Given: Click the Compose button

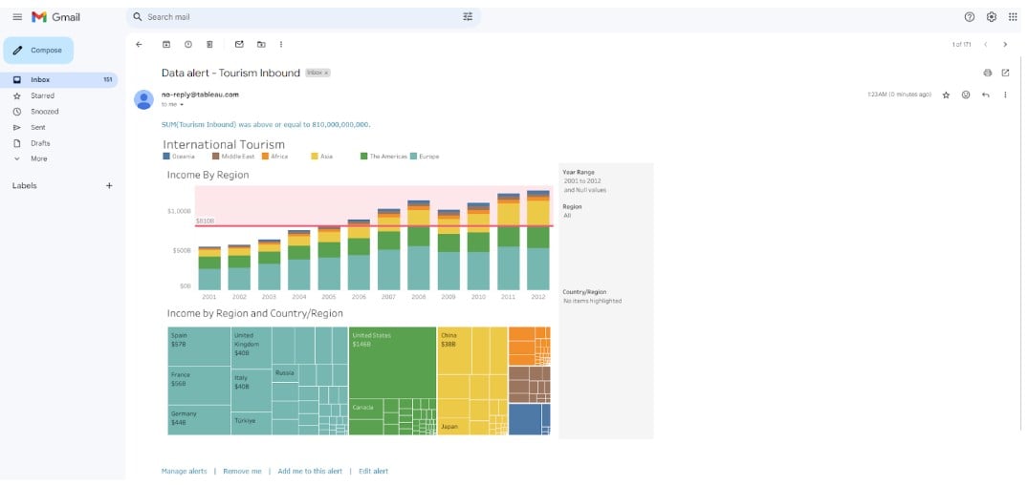Looking at the screenshot, I should coord(38,51).
